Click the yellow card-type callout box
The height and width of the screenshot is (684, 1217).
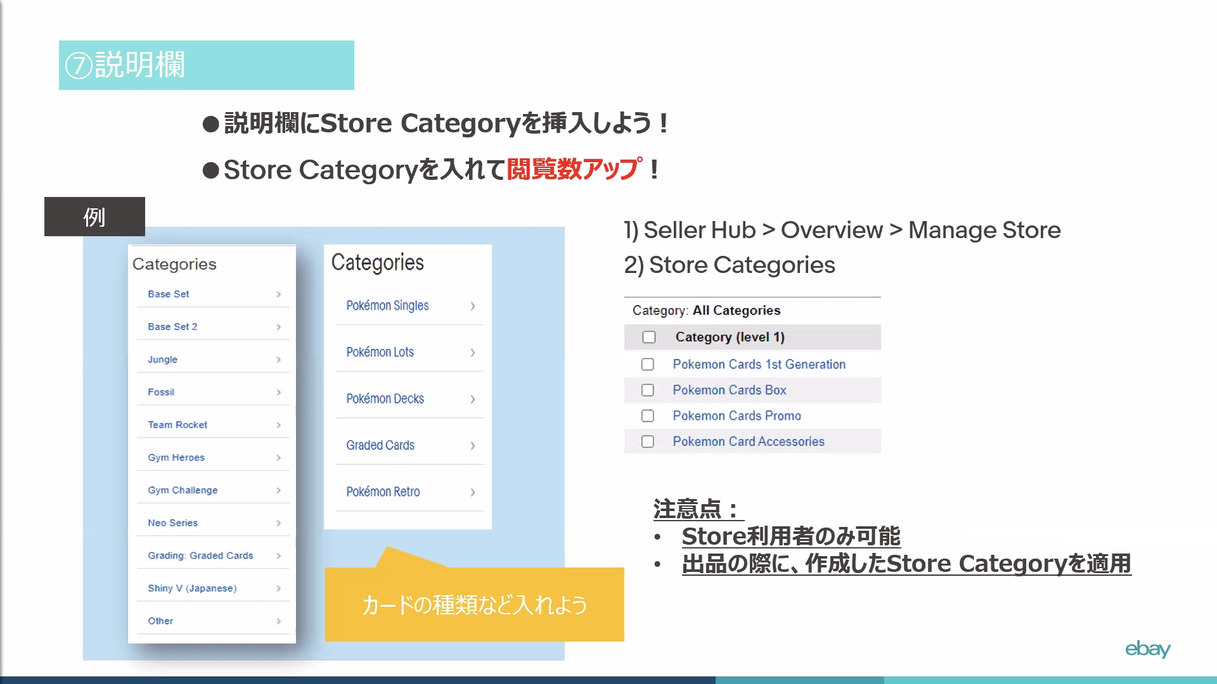(x=474, y=604)
